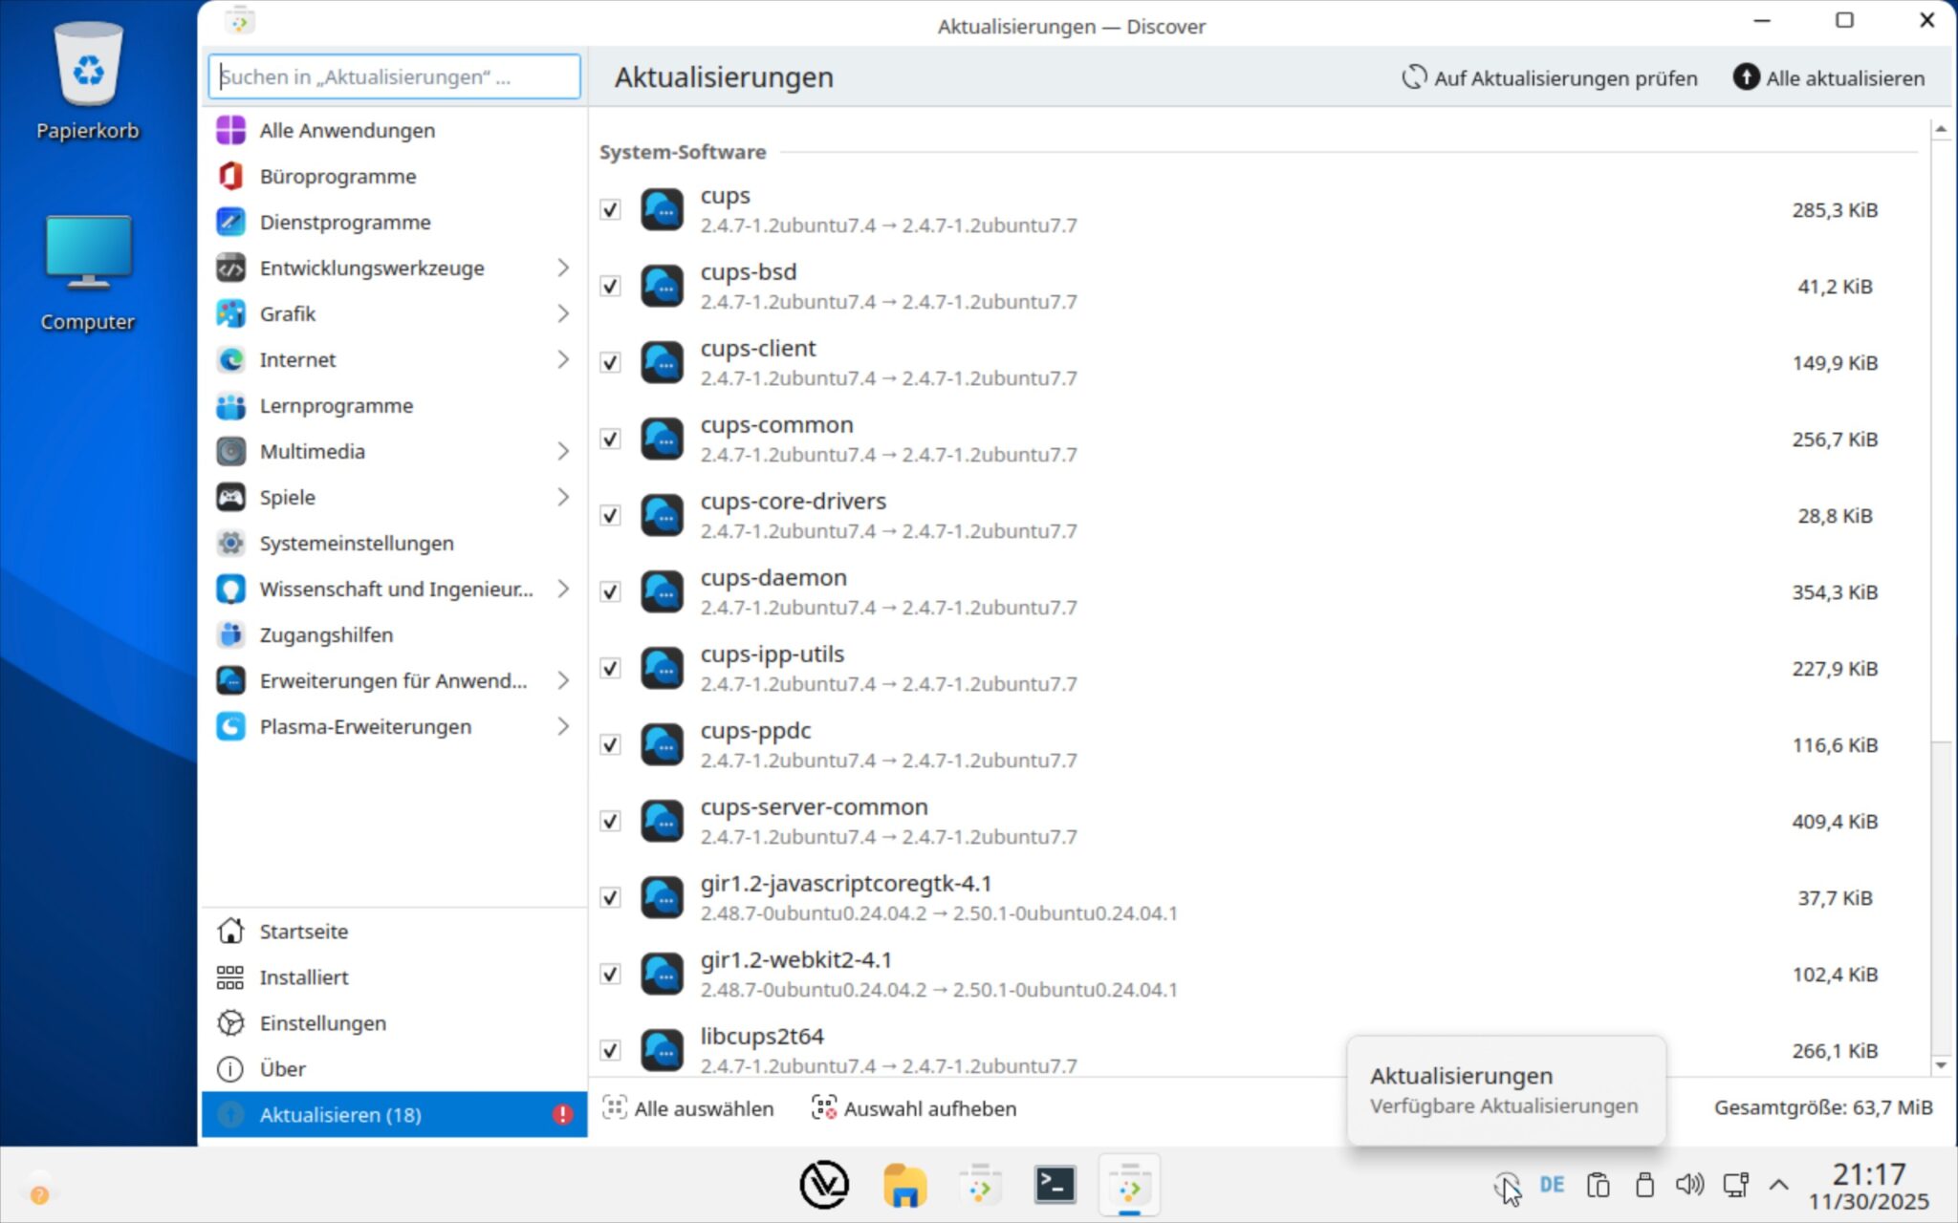Deselect the gir1.2-webkit2-4.1 checkbox

click(610, 974)
